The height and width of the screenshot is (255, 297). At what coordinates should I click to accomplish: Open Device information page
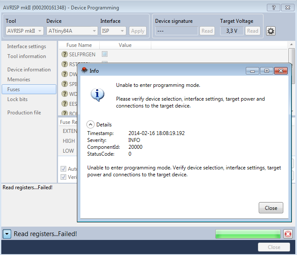[x=29, y=70]
